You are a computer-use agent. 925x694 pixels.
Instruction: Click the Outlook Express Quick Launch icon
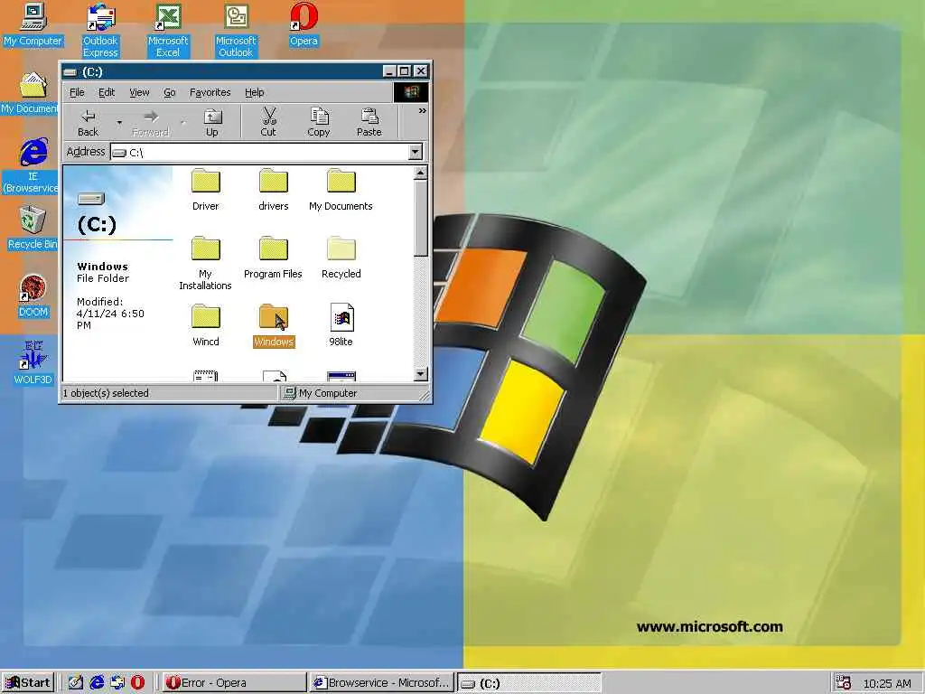pos(117,683)
